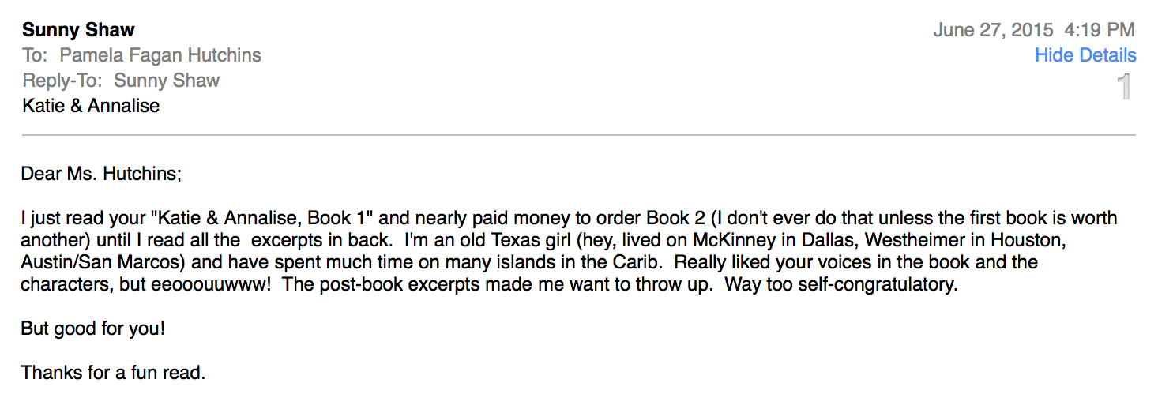Click the horizontal divider below the header
Viewport: 1158px width, 398px height.
pyautogui.click(x=579, y=136)
